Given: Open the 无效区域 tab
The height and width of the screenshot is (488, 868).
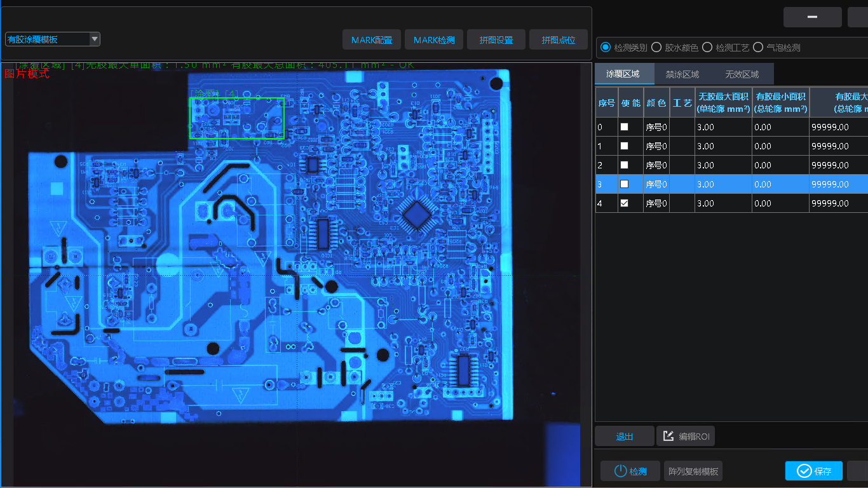Looking at the screenshot, I should point(742,74).
